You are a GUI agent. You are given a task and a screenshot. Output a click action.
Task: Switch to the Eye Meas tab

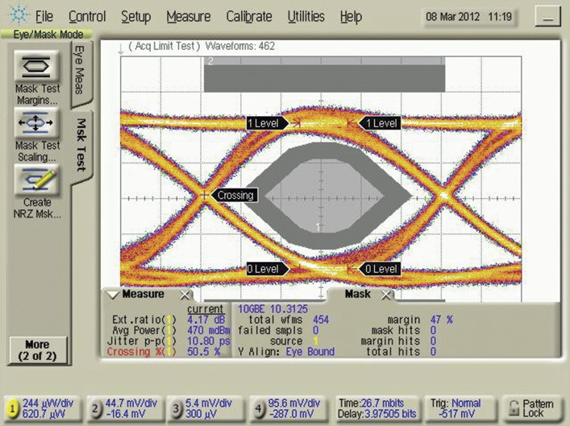coord(80,70)
